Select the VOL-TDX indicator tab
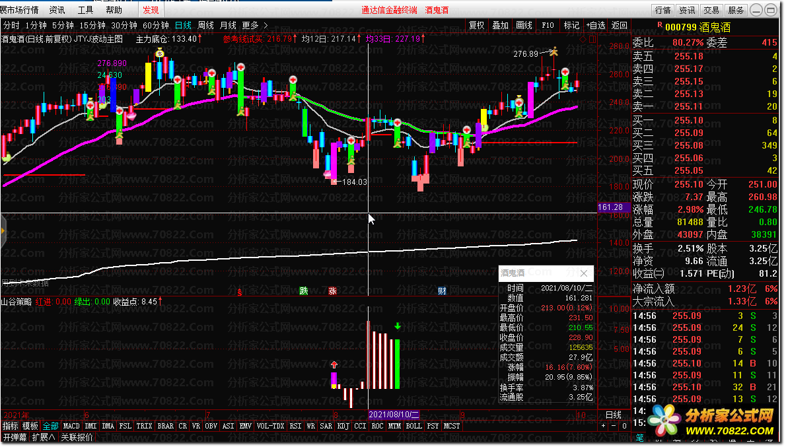 270,426
